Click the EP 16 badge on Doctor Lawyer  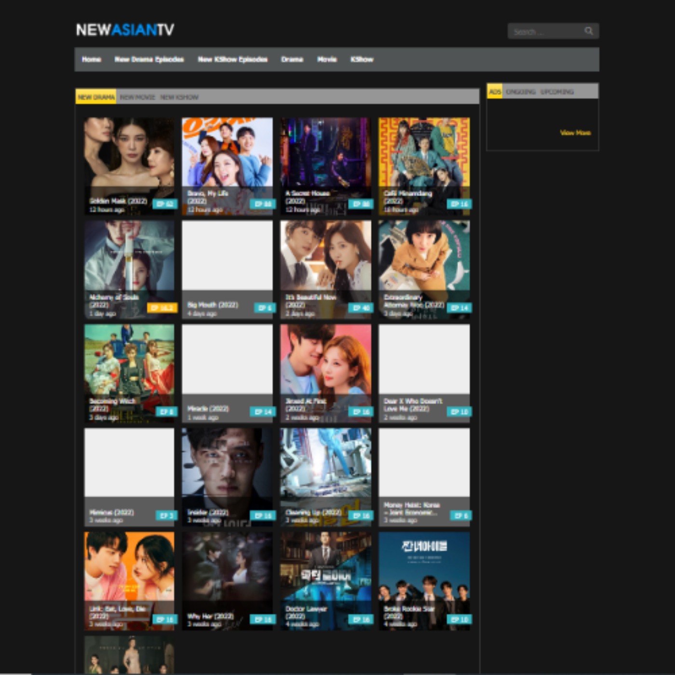362,619
